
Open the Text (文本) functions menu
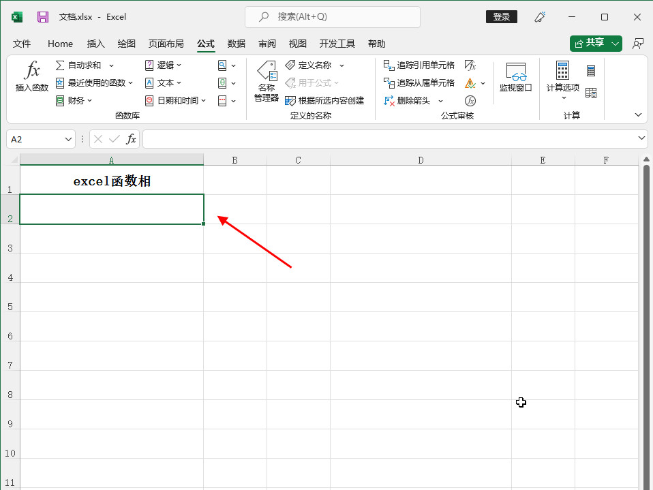164,83
